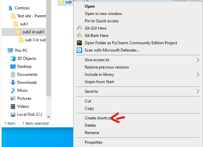Select the Test site - Parent tree label
The width and height of the screenshot is (203, 147).
tap(32, 16)
